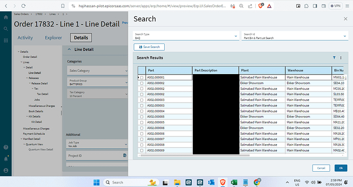Click the Sales Orders breadcrumb
Viewport: 353px width, 187px height.
(21, 14)
